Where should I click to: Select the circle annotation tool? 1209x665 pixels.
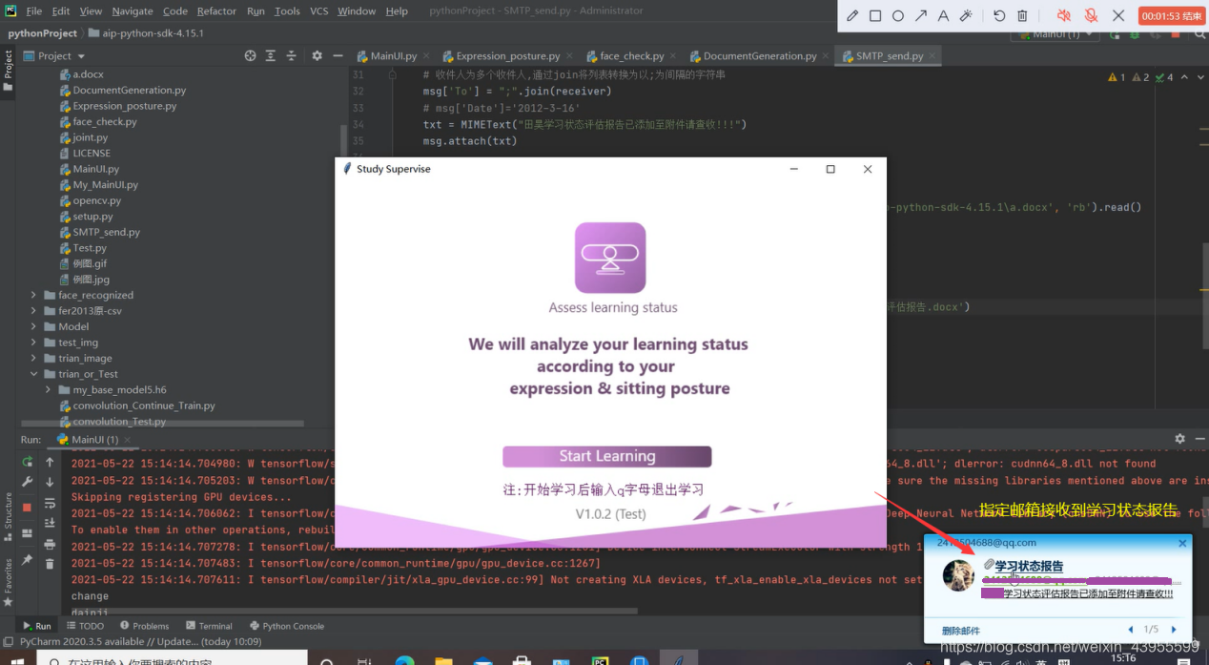tap(898, 16)
